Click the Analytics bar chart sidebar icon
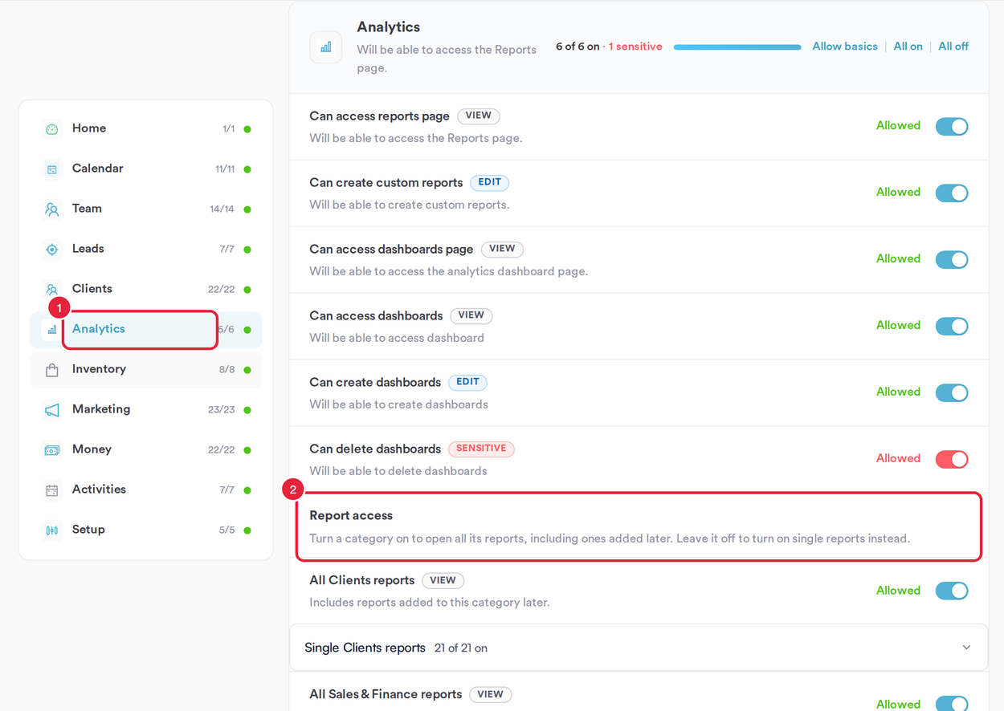 [x=52, y=330]
